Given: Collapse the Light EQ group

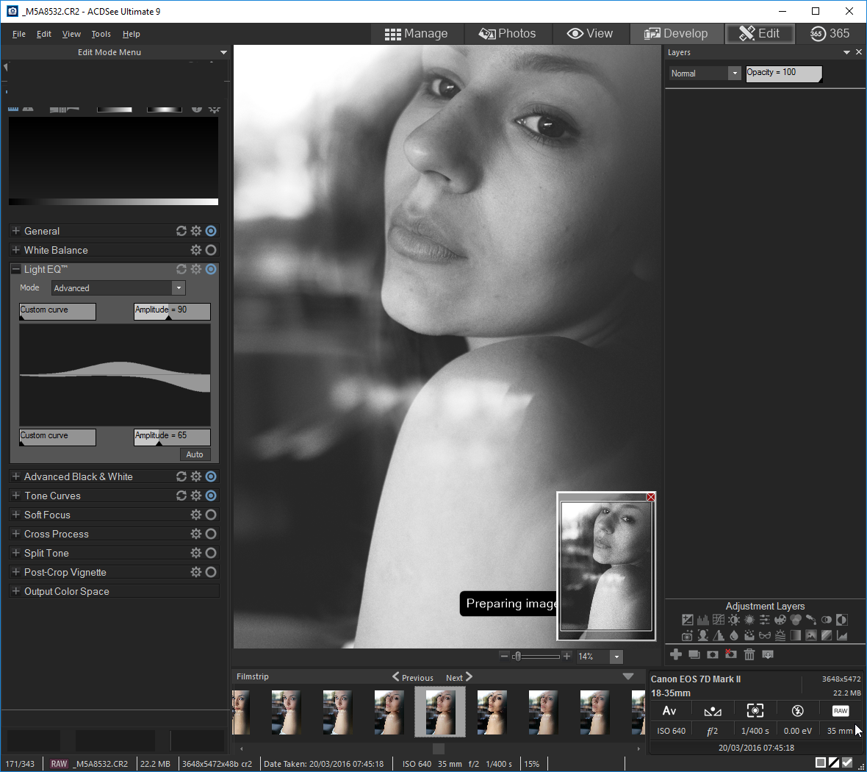Looking at the screenshot, I should click(x=16, y=270).
